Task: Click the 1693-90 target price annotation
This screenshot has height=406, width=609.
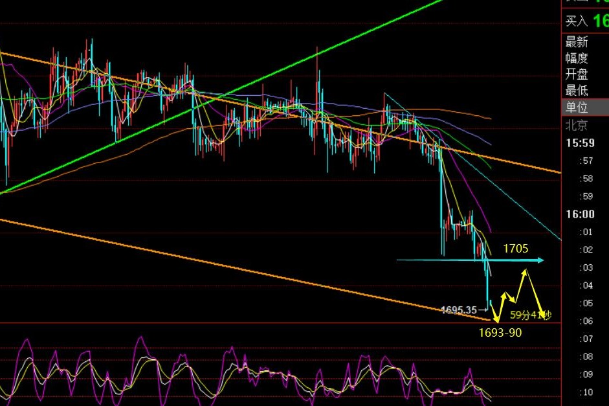Action: point(500,333)
